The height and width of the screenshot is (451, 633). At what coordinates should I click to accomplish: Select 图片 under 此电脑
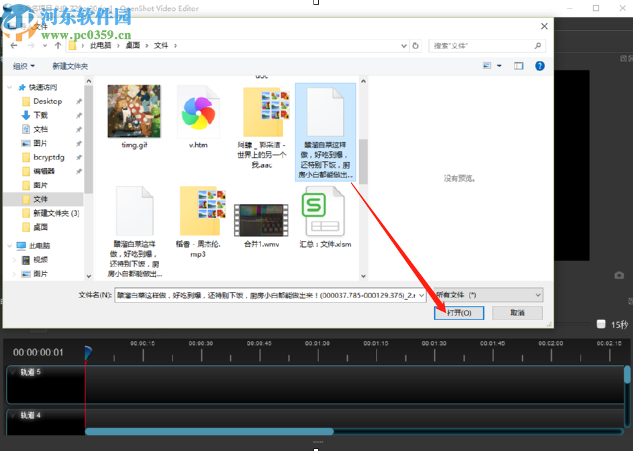pos(40,274)
